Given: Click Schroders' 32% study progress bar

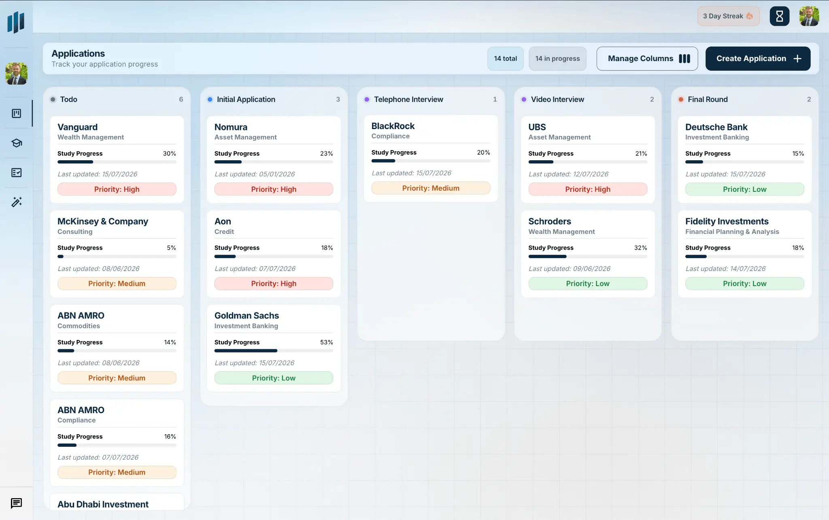Looking at the screenshot, I should [x=588, y=256].
